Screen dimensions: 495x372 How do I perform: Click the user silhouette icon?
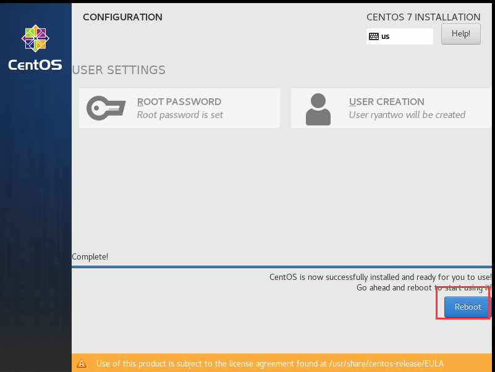[318, 109]
